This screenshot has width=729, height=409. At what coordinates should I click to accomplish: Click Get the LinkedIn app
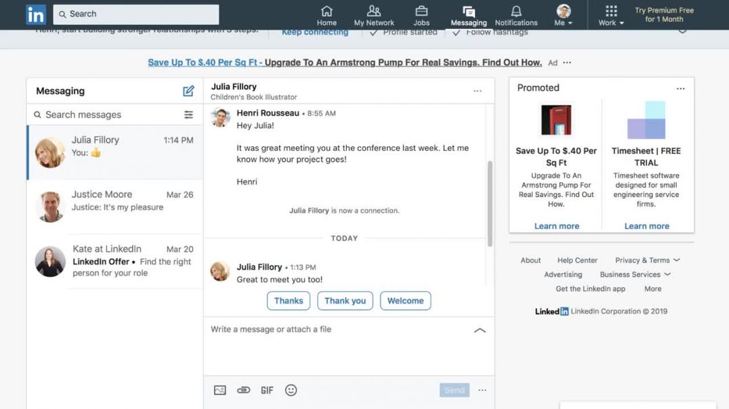pyautogui.click(x=591, y=288)
